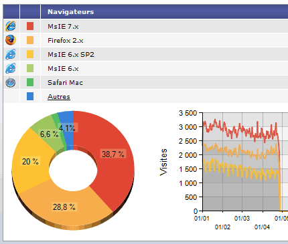This screenshot has width=288, height=244.
Task: Select the light green MsIE 6.x swatch
Action: click(x=30, y=68)
